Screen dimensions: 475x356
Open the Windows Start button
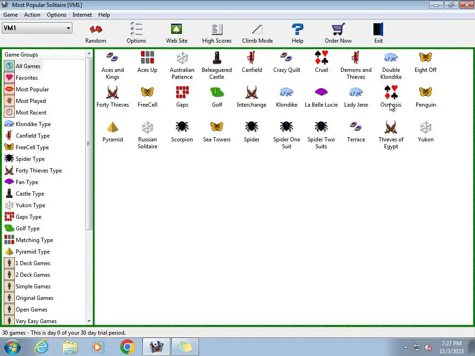tap(13, 347)
